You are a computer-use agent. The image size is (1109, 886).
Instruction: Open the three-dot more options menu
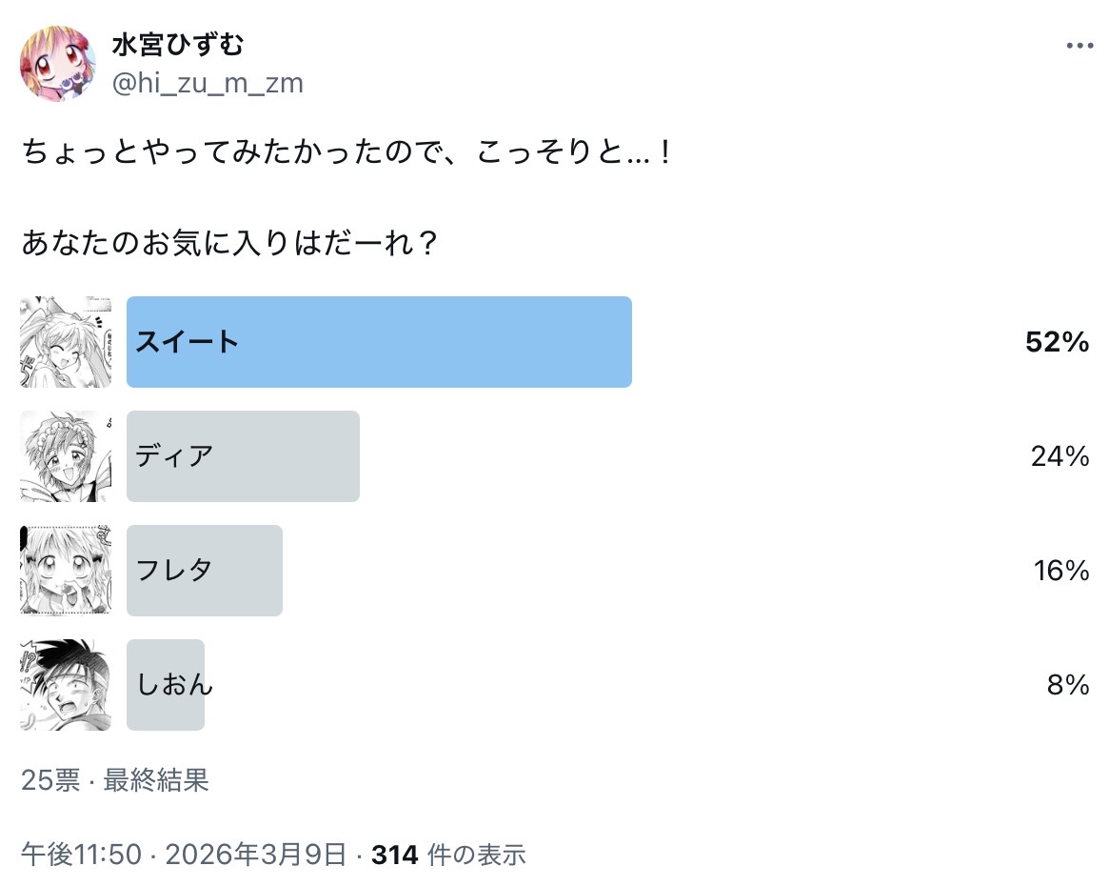1079,46
